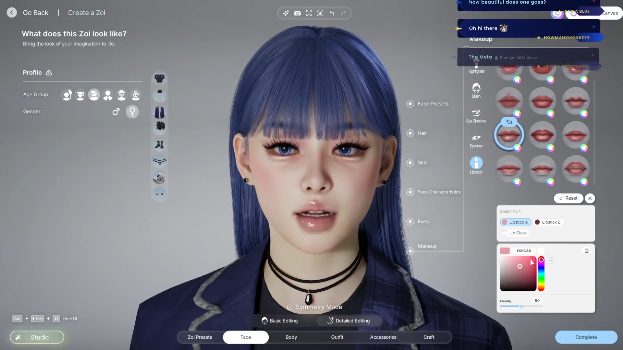The width and height of the screenshot is (623, 350).
Task: Select the Lip Gloss part option
Action: click(x=515, y=233)
